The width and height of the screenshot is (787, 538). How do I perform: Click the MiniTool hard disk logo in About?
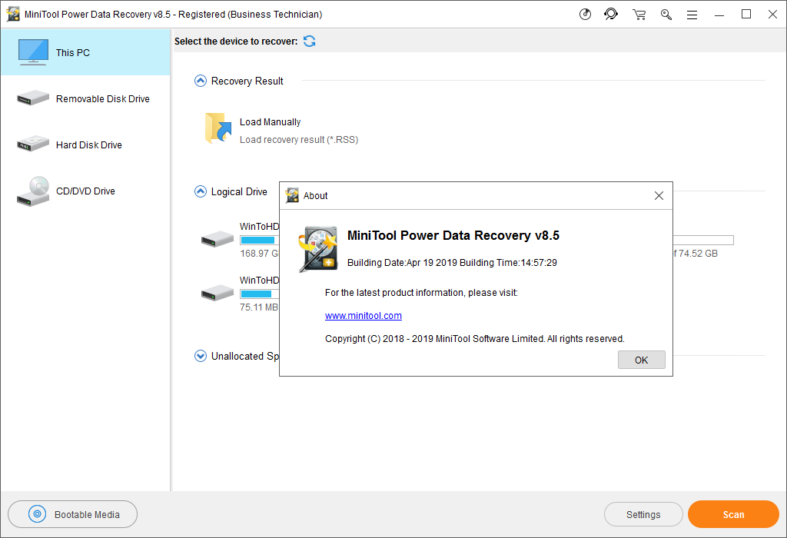[317, 250]
